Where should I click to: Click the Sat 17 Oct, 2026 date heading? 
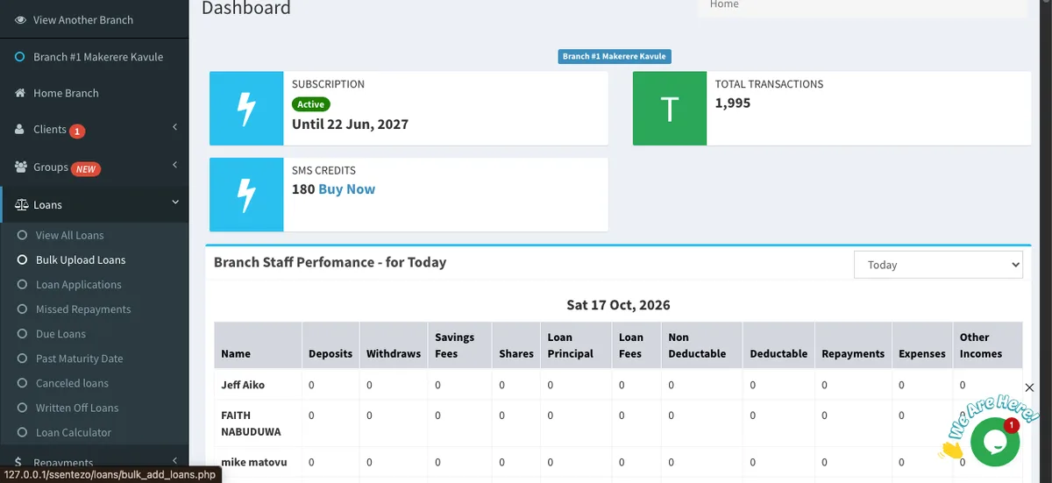coord(618,305)
